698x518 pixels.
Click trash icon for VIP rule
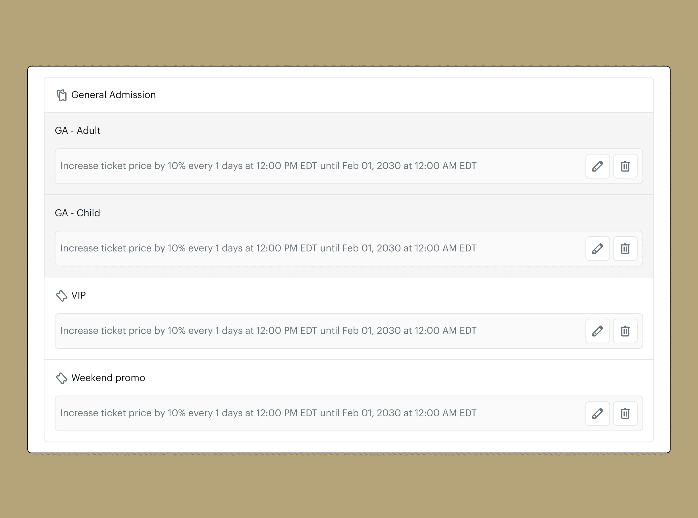[x=625, y=331]
